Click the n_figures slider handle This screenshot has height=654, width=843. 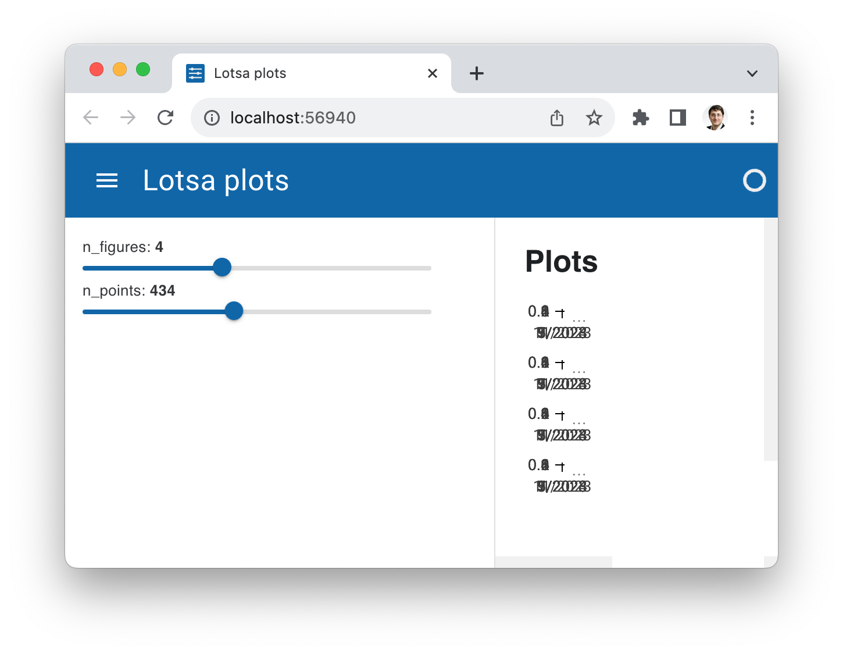222,267
